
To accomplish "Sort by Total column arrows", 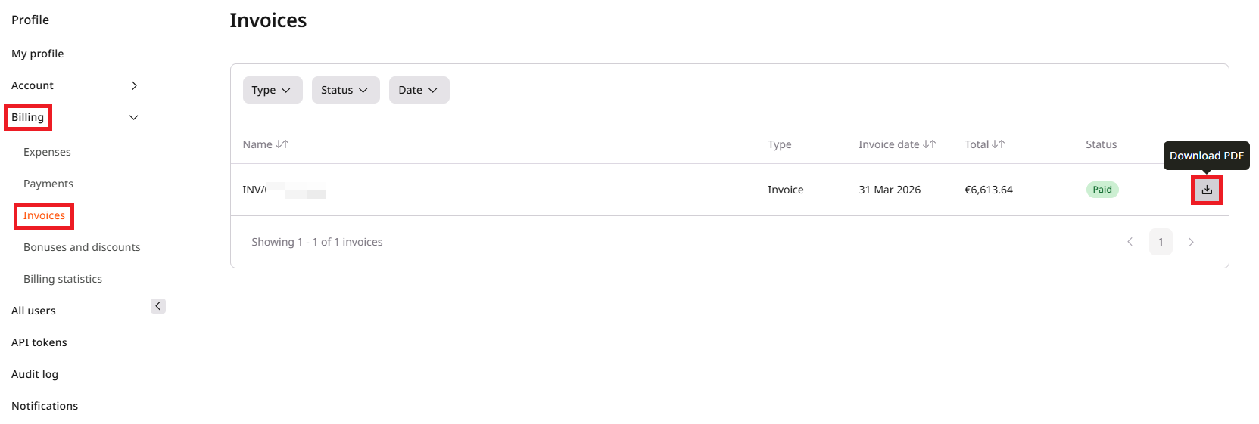I will (x=999, y=144).
